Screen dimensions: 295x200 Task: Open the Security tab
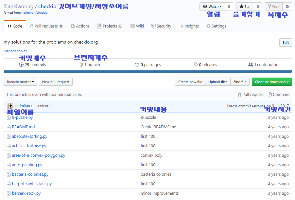(x=161, y=26)
